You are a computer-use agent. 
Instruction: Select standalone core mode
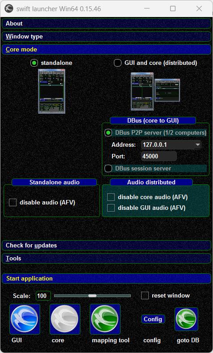coord(34,63)
